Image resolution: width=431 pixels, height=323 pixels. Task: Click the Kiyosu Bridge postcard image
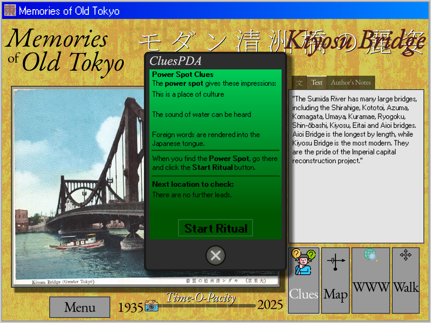point(79,187)
